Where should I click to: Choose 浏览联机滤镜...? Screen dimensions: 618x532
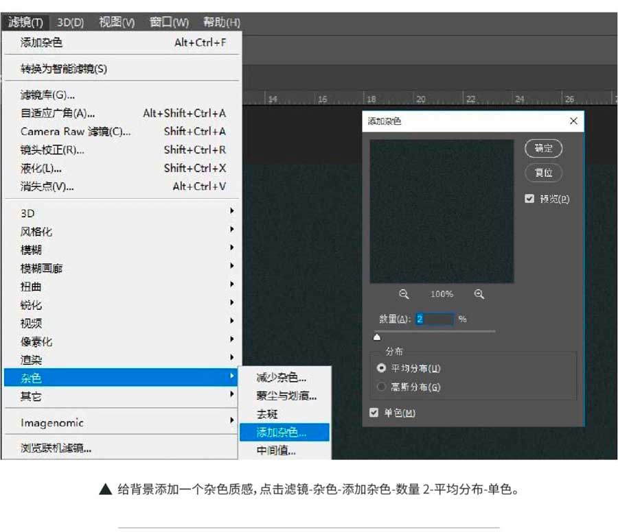pyautogui.click(x=121, y=448)
